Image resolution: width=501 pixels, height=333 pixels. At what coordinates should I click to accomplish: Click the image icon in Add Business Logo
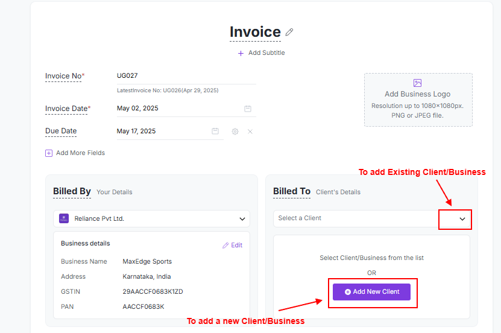[418, 83]
